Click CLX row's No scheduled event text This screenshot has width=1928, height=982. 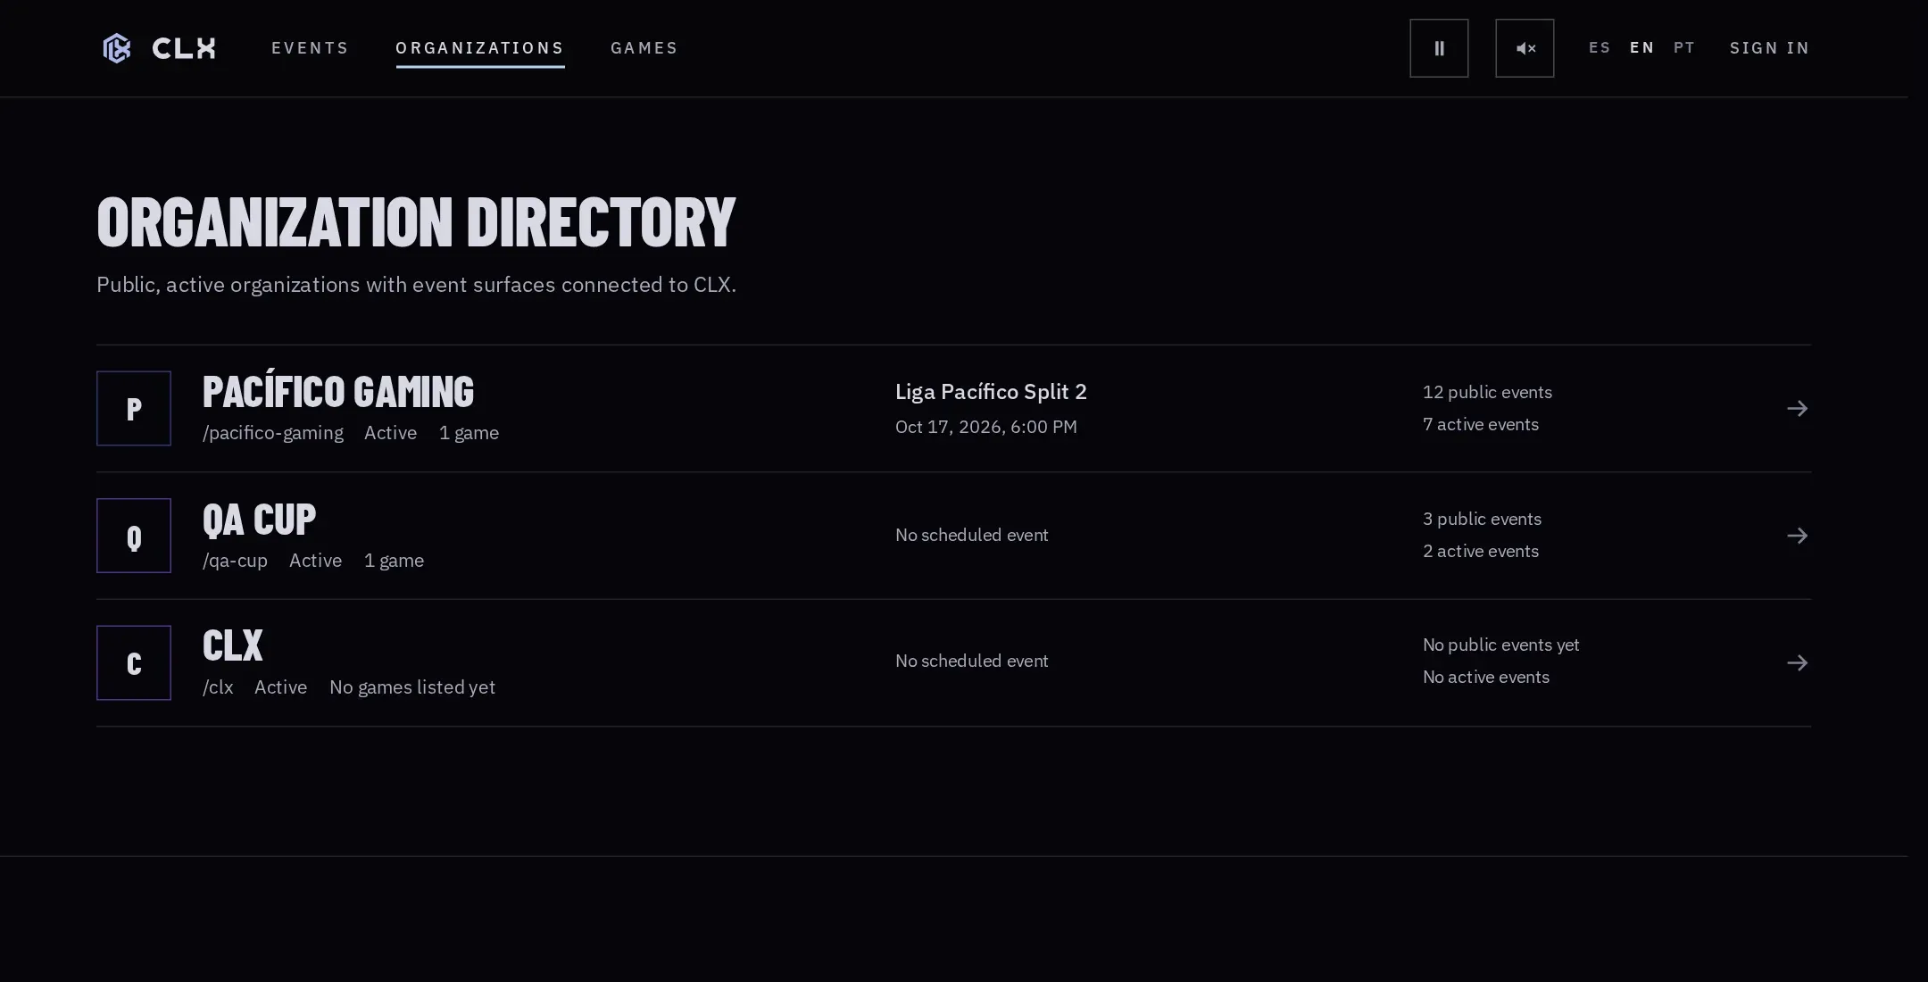[972, 662]
